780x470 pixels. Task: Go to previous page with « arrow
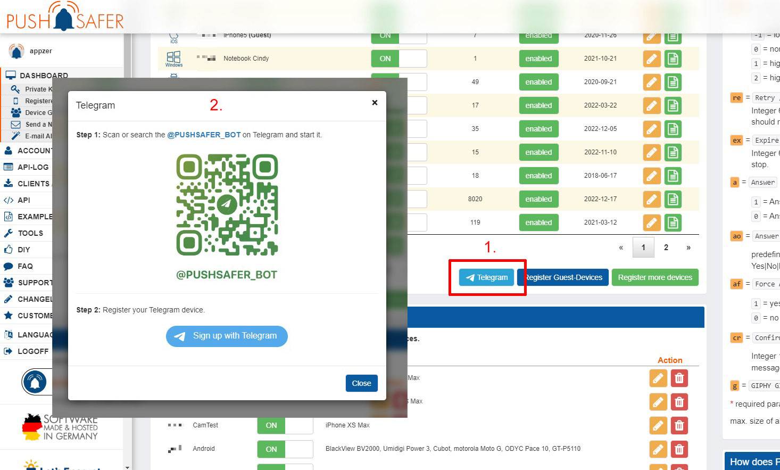(x=621, y=248)
